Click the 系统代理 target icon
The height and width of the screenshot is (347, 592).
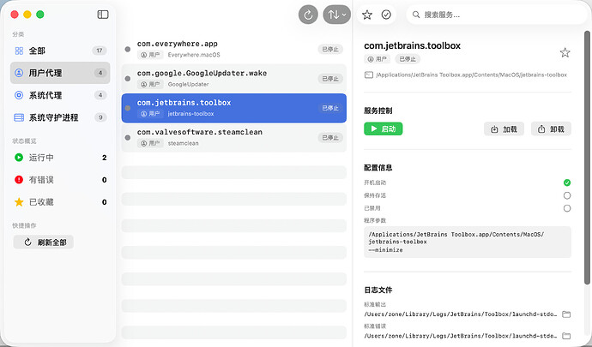[19, 95]
